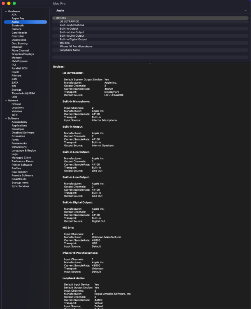The width and height of the screenshot is (251, 309).
Task: Collapse the Hardware section in sidebar
Action: click(x=6, y=12)
